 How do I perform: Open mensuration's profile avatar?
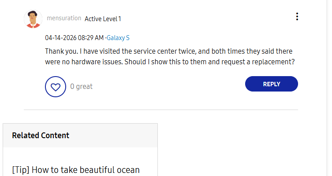coord(33,19)
